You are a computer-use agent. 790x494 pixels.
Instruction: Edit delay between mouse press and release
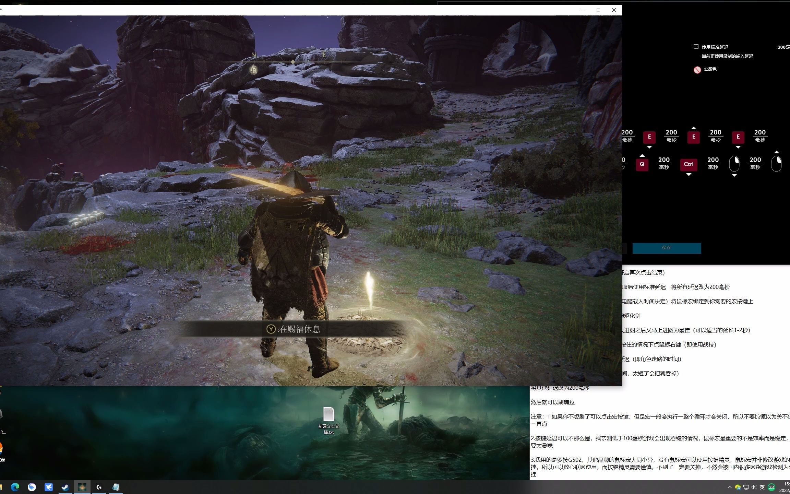click(755, 163)
